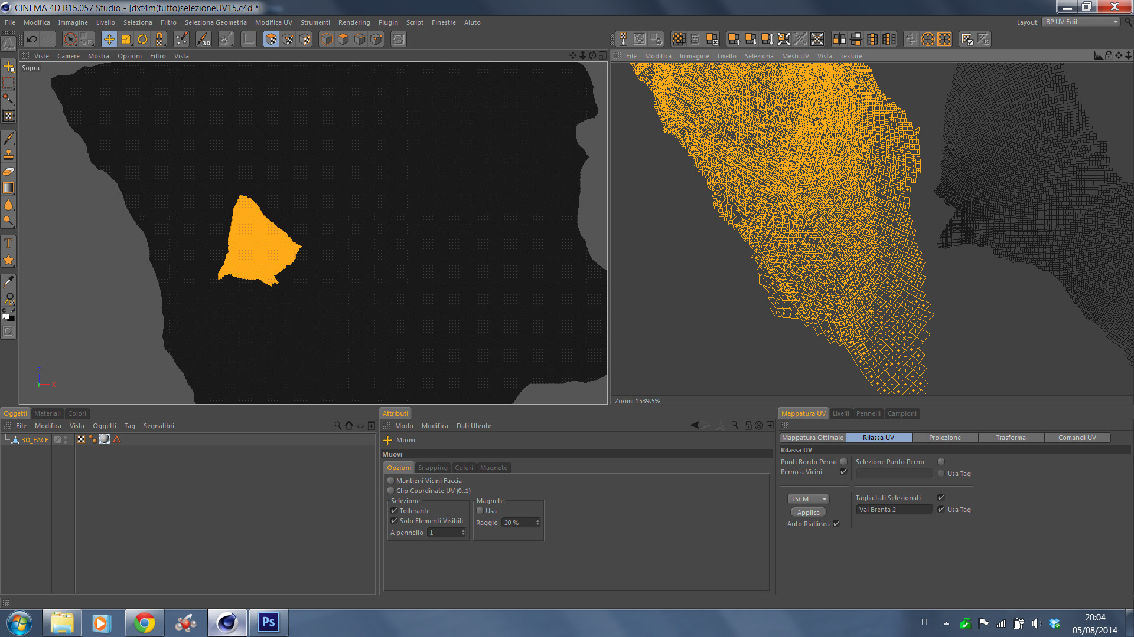Open the LSCM method dropdown
Viewport: 1134px width, 637px height.
(x=808, y=499)
